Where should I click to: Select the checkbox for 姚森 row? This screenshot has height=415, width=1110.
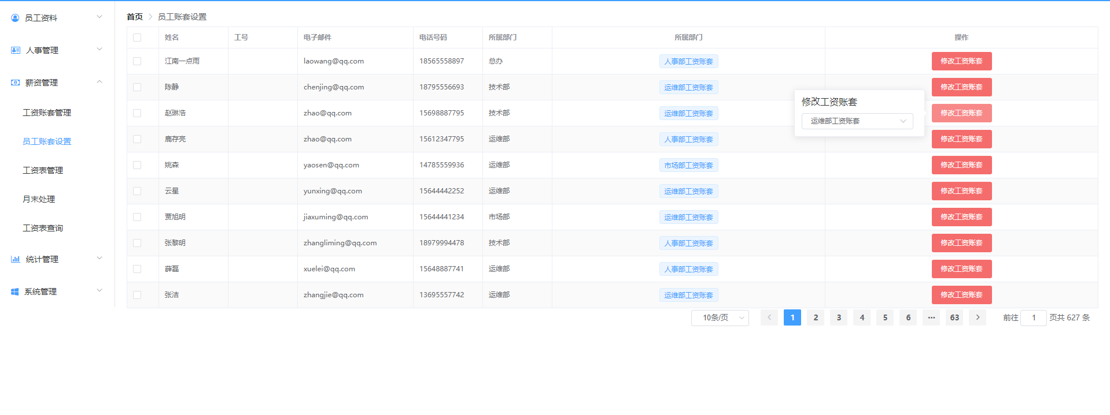pos(137,165)
